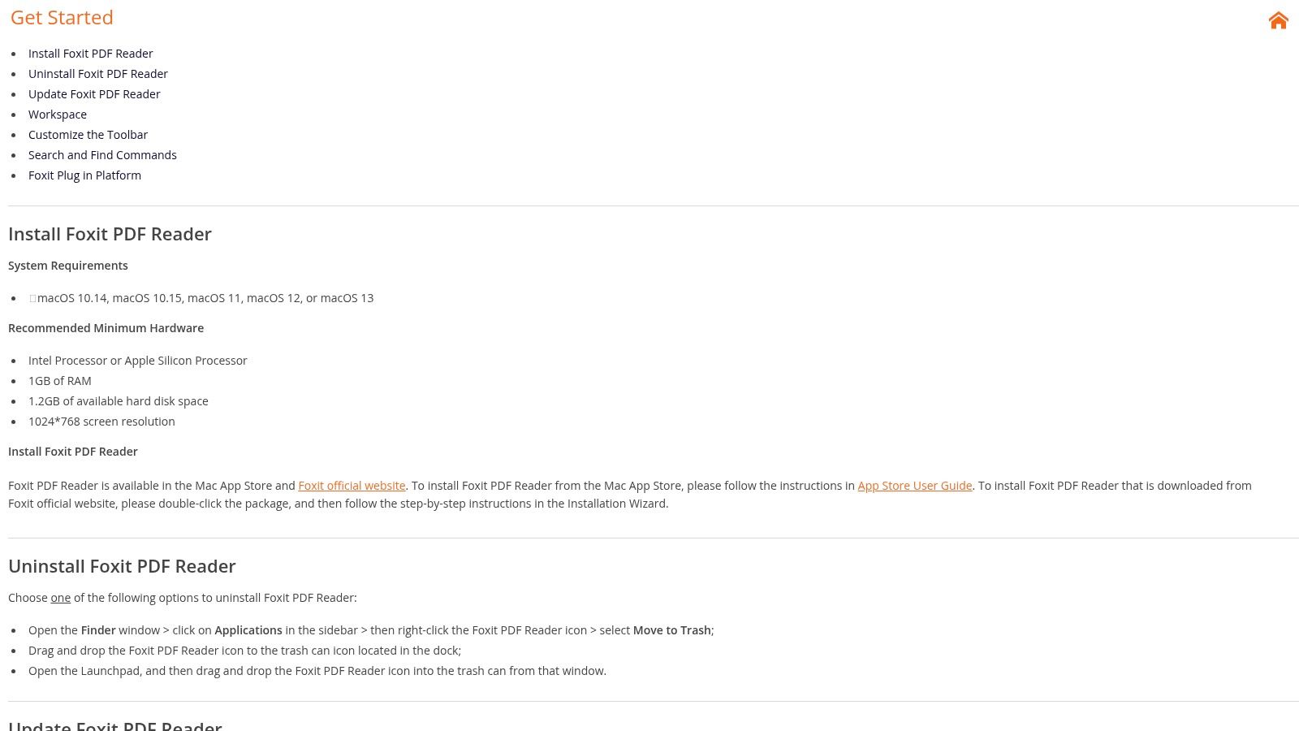Image resolution: width=1299 pixels, height=731 pixels.
Task: Click the Get Started page title
Action: pyautogui.click(x=62, y=17)
